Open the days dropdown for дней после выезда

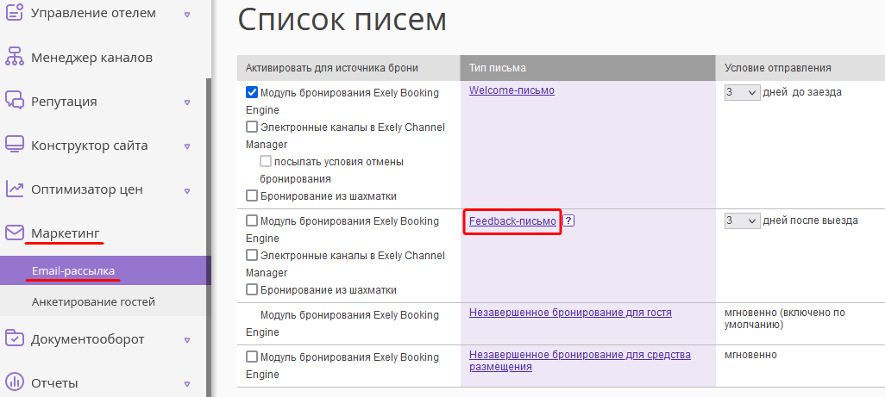pos(742,221)
